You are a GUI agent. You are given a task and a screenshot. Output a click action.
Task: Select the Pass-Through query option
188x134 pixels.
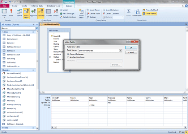click(67, 14)
